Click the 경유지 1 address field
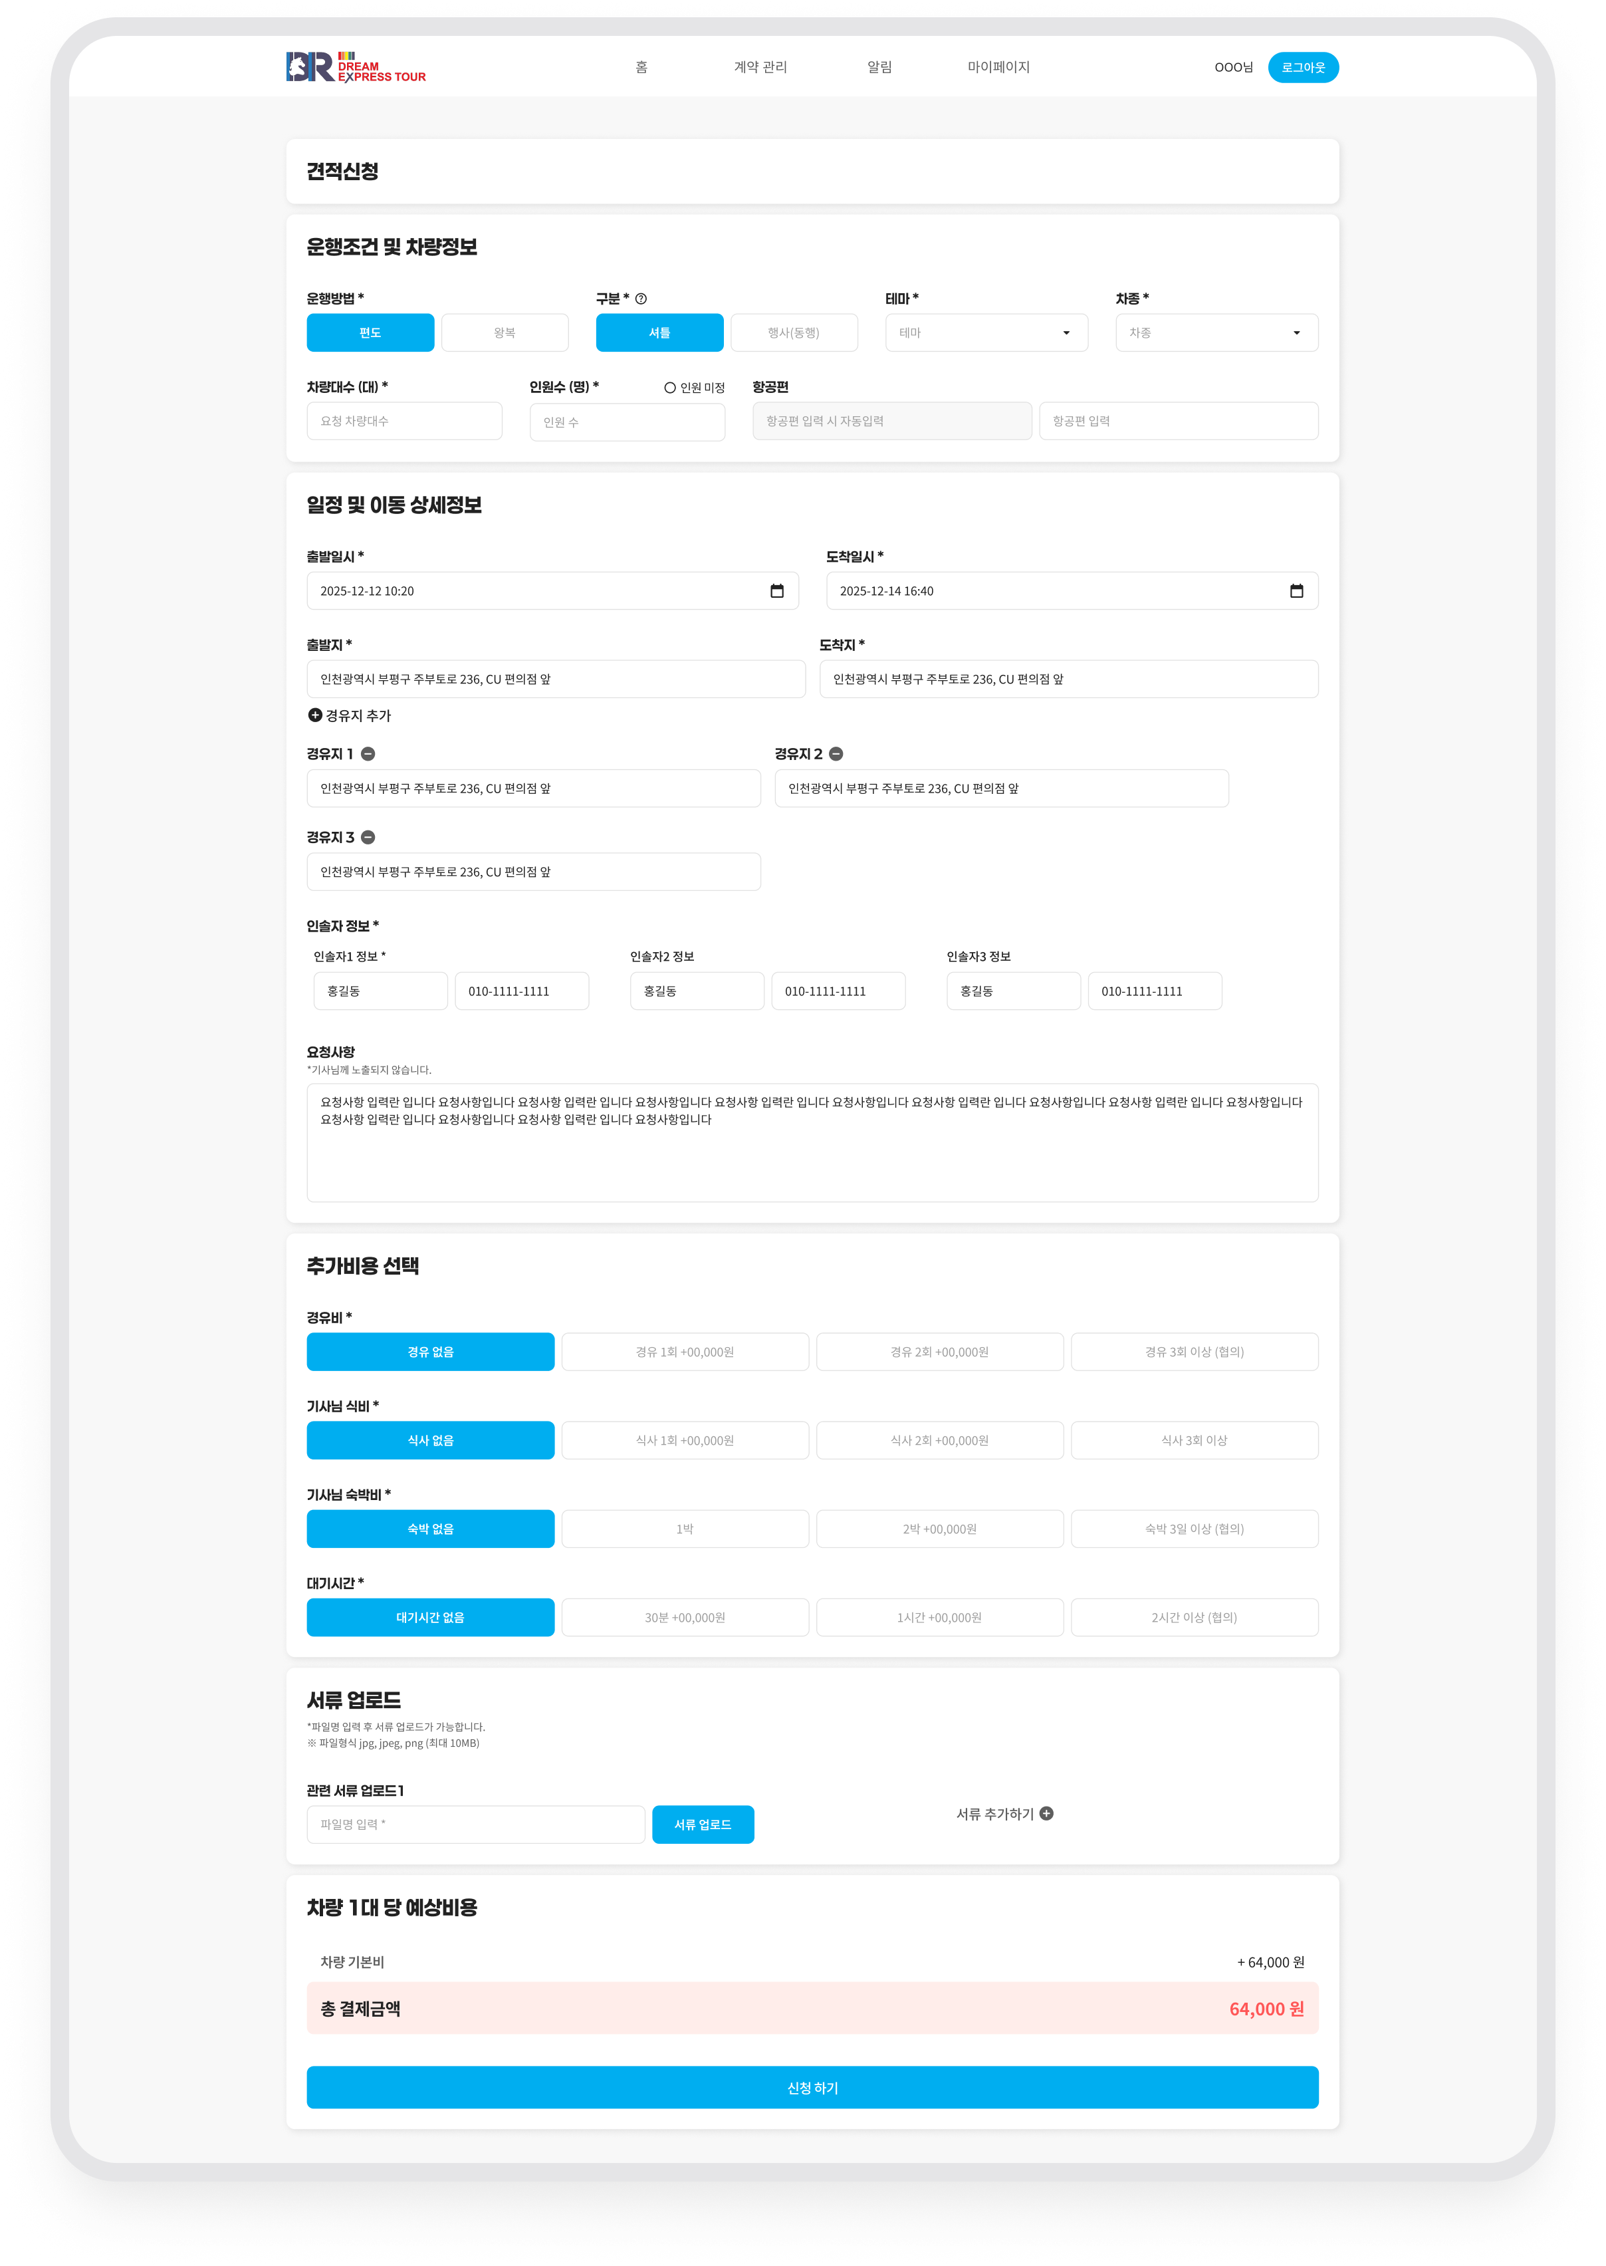Image resolution: width=1606 pixels, height=2266 pixels. tap(533, 789)
